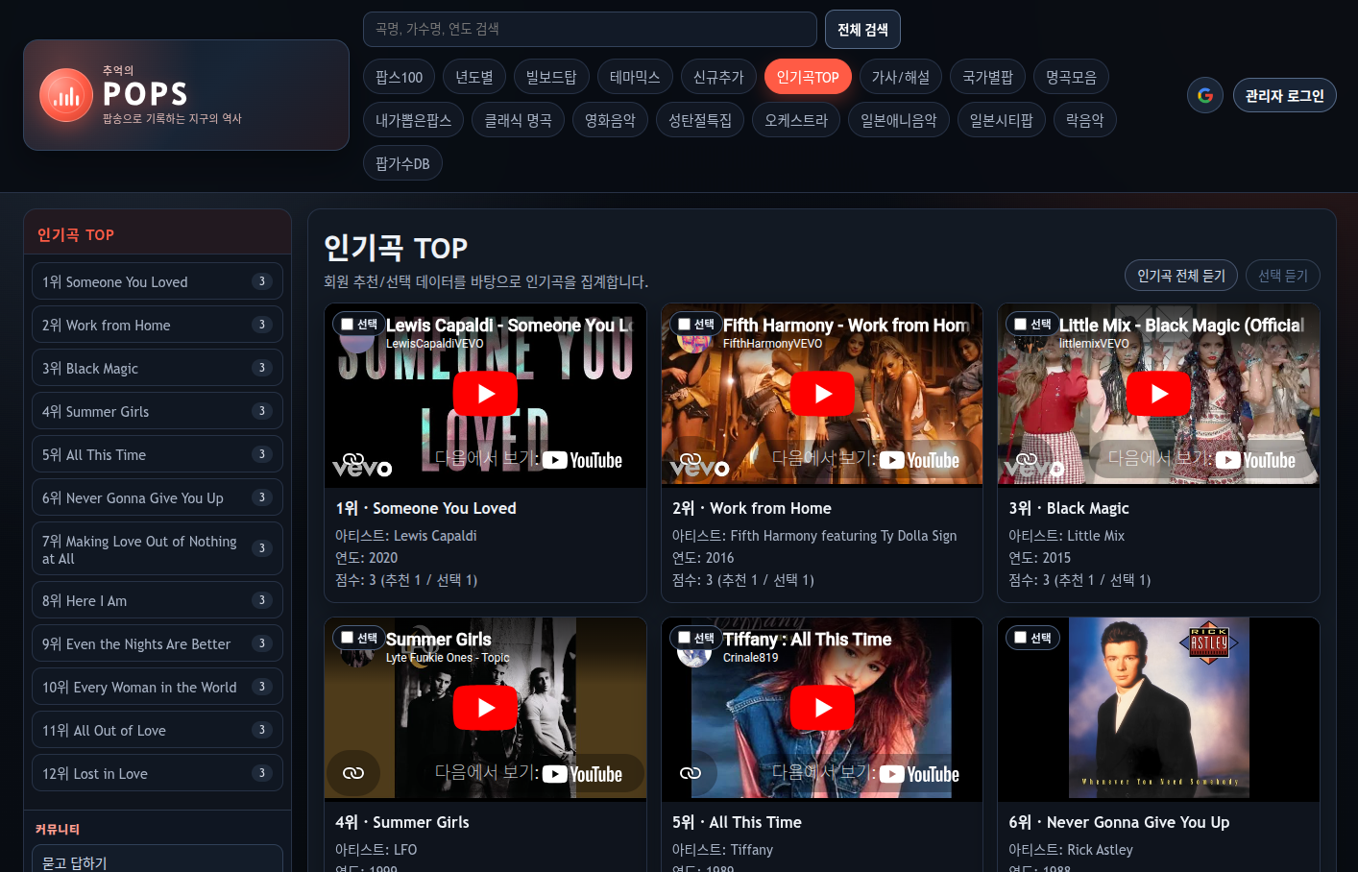This screenshot has height=872, width=1358.
Task: Switch to the 영화음악 category
Action: pyautogui.click(x=610, y=120)
